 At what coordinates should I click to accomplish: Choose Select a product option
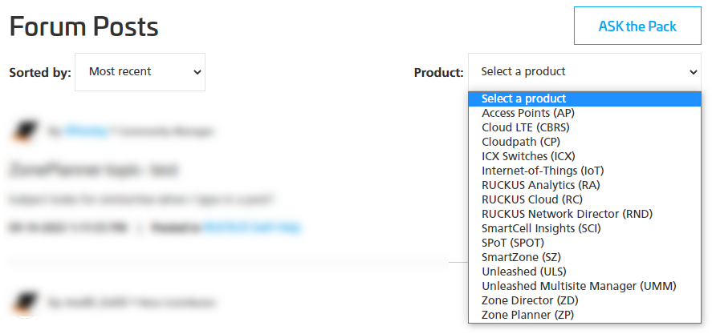point(585,99)
